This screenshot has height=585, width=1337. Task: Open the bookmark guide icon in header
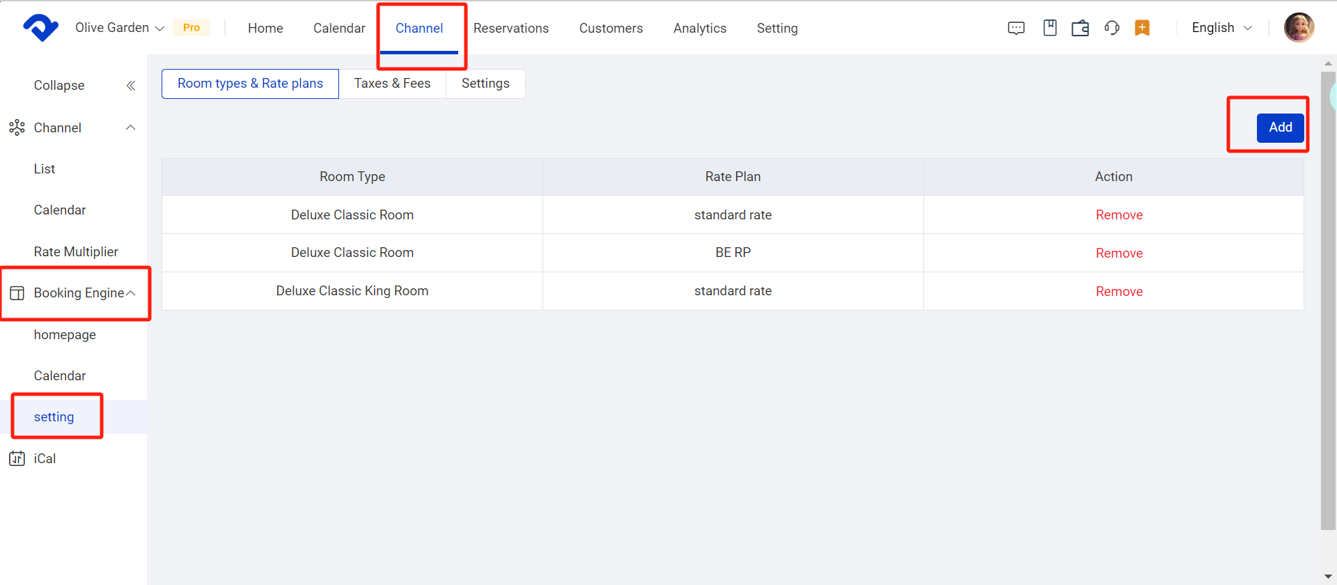click(1049, 28)
